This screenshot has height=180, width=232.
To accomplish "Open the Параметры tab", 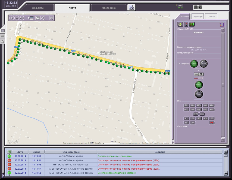I will click(197, 17).
